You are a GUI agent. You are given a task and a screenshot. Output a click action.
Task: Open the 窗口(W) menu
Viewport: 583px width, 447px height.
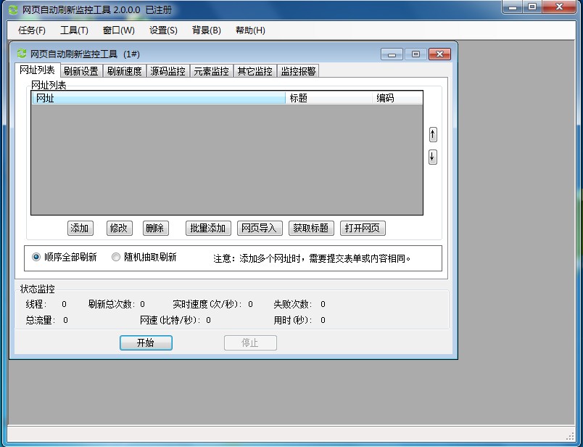[119, 30]
